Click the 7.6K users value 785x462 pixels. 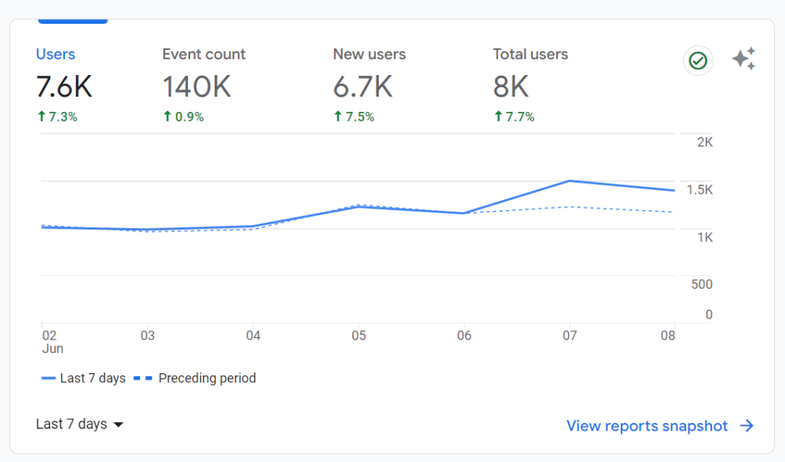click(x=64, y=87)
